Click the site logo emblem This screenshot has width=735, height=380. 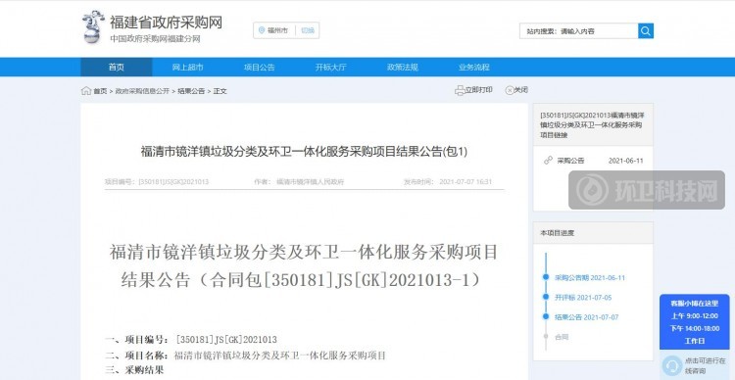click(x=93, y=26)
